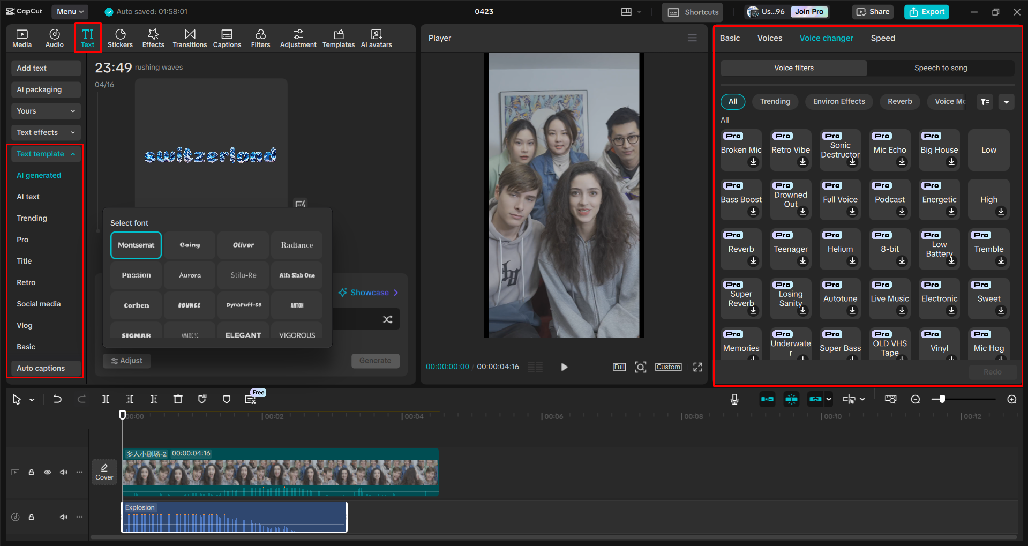
Task: Switch to Speech to song mode
Action: 940,68
